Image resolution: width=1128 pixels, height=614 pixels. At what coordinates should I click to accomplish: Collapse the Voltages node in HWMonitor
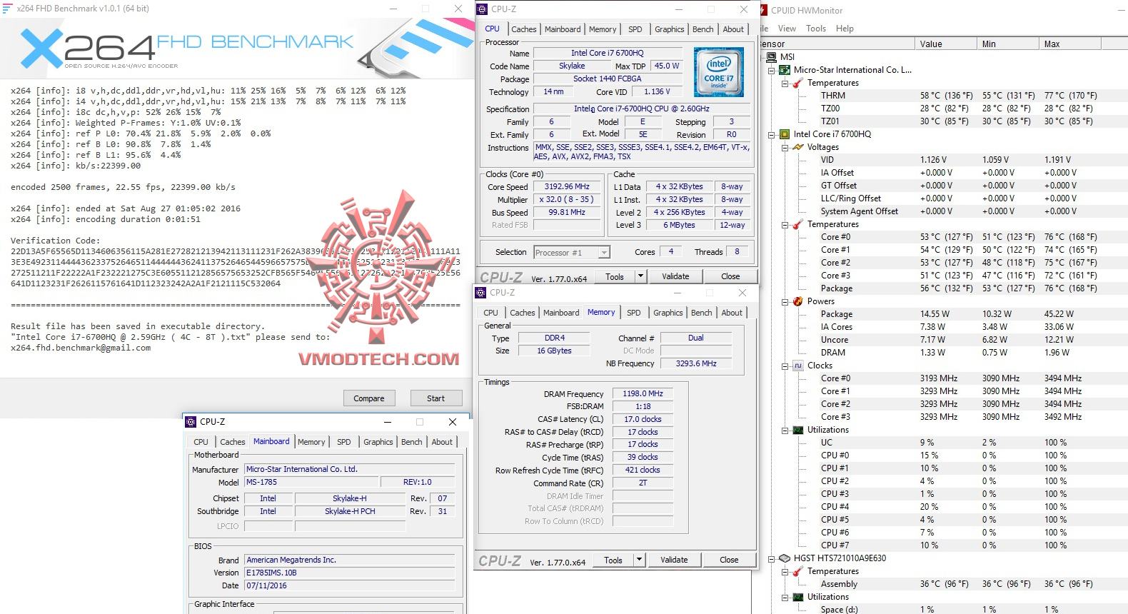pos(785,148)
